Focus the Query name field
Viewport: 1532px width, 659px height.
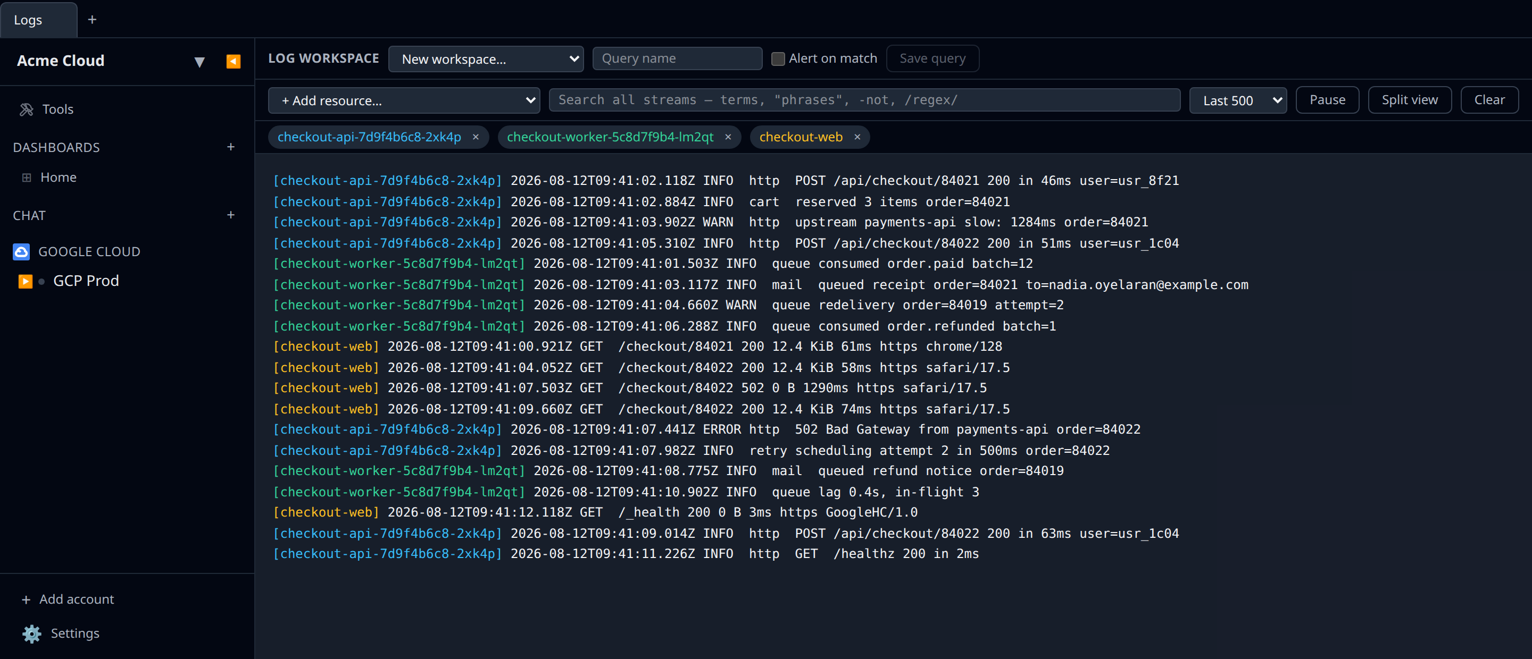click(677, 58)
